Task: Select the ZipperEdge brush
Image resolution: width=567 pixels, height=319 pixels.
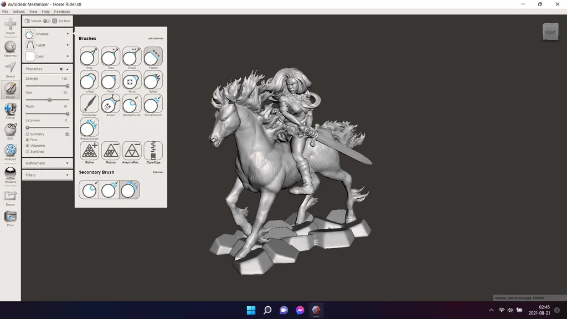Action: point(153,151)
